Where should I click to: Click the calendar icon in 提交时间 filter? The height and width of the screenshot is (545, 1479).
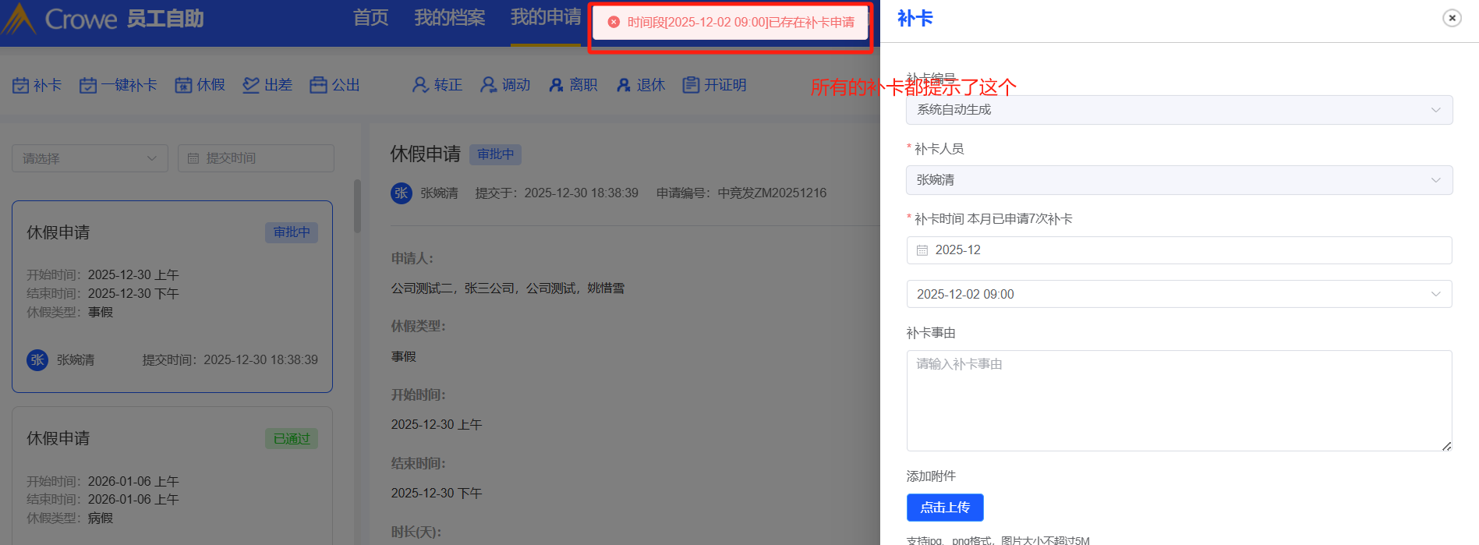tap(193, 158)
